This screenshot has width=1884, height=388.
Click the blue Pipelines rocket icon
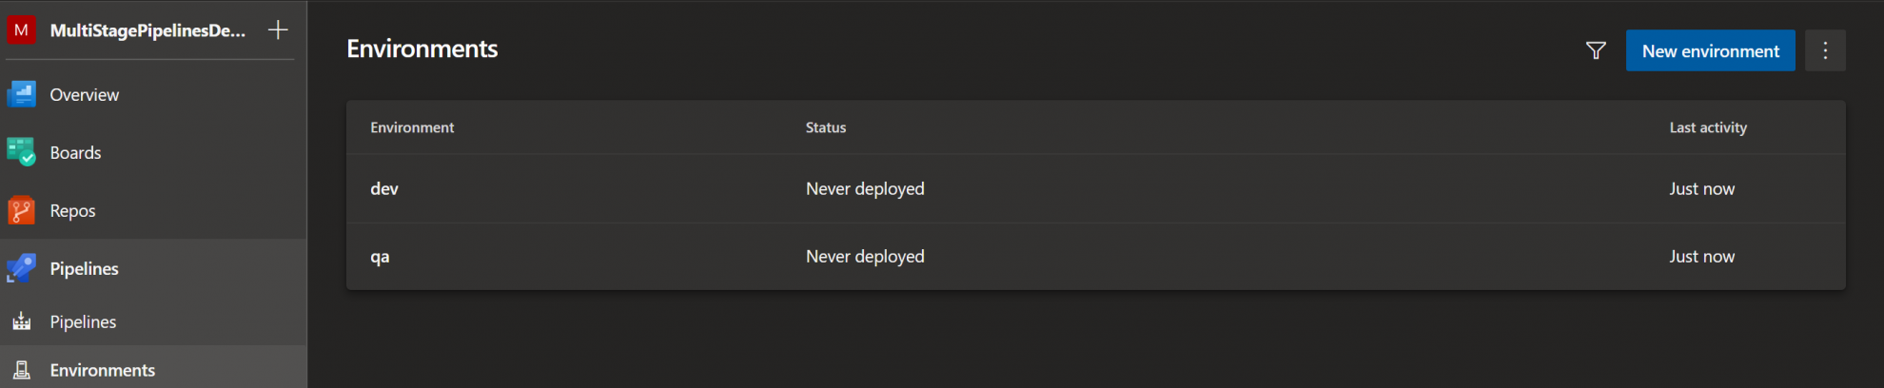(21, 268)
